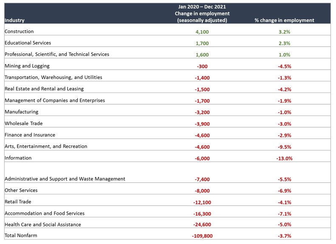
Task: Click the Finance and Insurance row label
Action: click(x=30, y=135)
